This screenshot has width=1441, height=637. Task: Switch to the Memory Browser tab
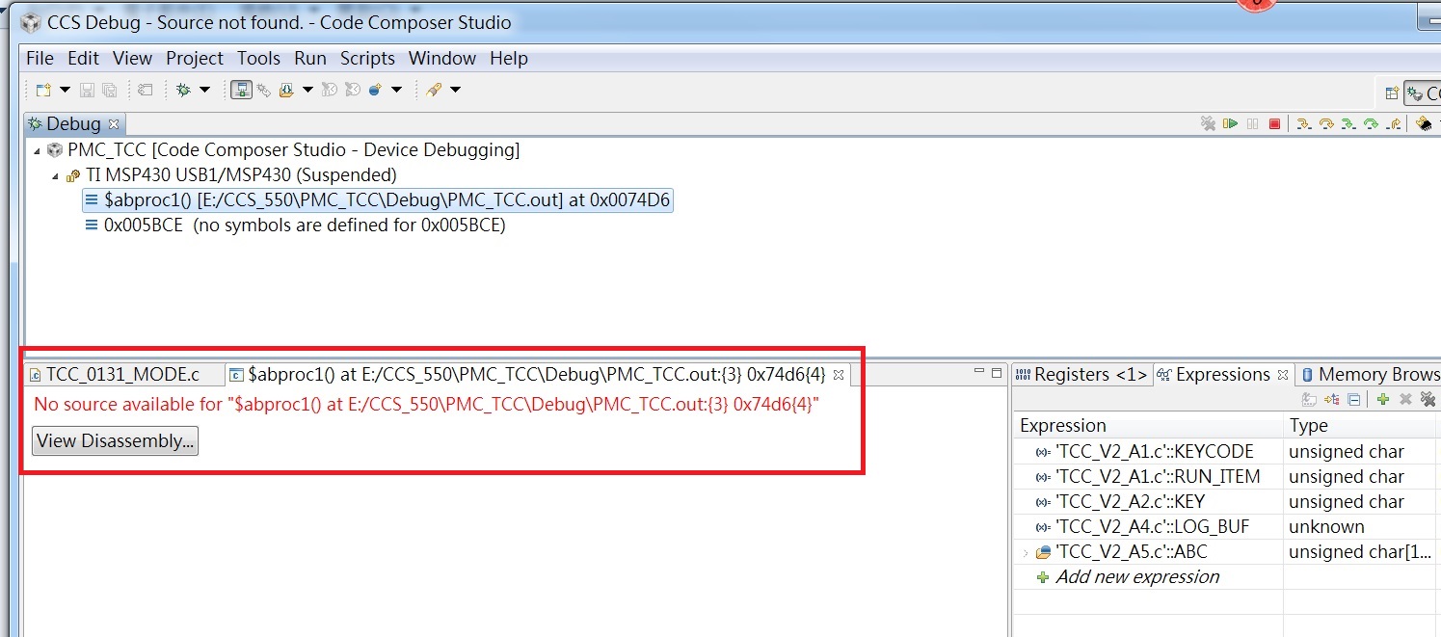pos(1369,374)
